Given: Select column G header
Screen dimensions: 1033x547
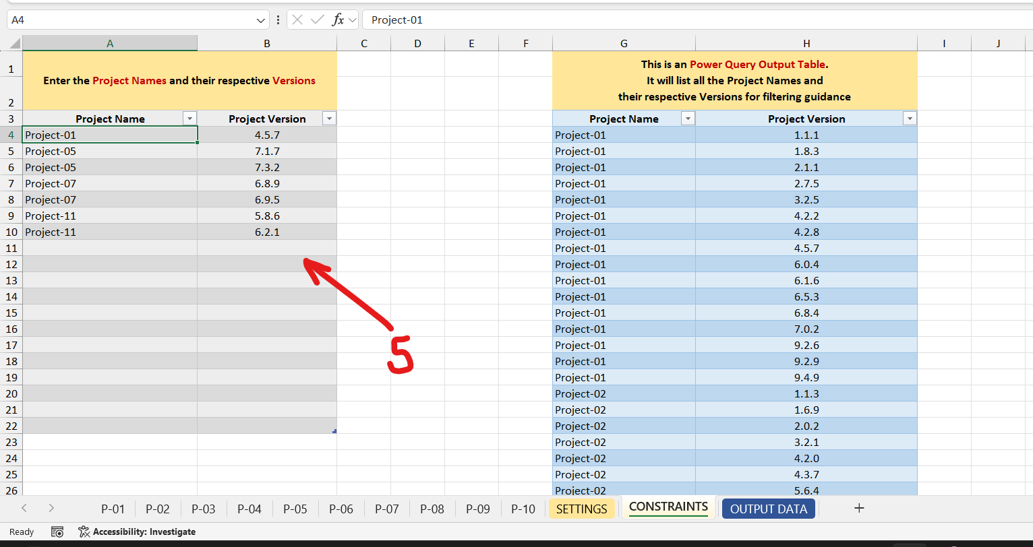Looking at the screenshot, I should [x=624, y=44].
